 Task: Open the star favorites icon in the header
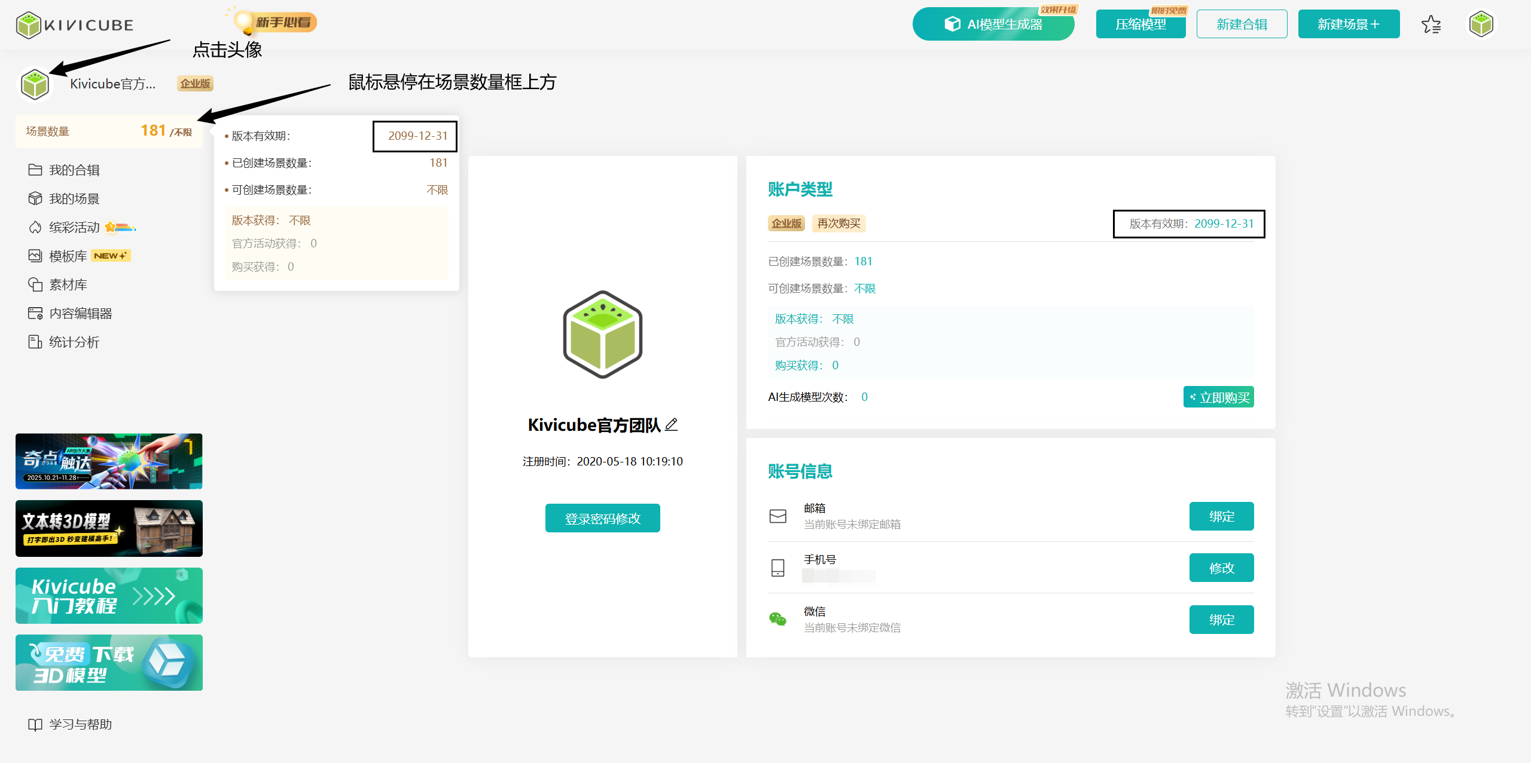(x=1431, y=24)
